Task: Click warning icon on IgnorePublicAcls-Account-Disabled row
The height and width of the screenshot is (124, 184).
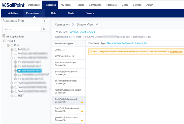Action: [82, 120]
